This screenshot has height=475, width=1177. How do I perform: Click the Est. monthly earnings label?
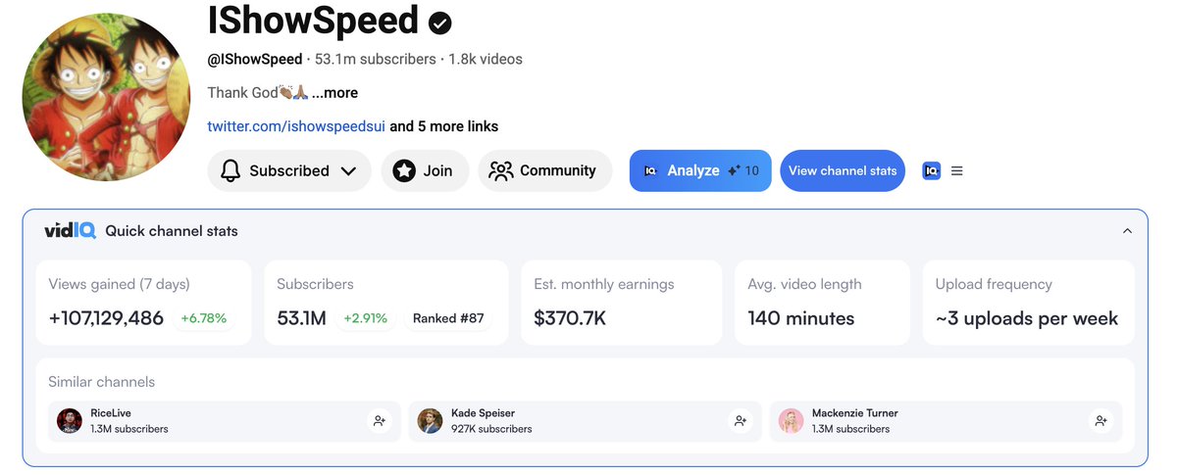point(604,284)
